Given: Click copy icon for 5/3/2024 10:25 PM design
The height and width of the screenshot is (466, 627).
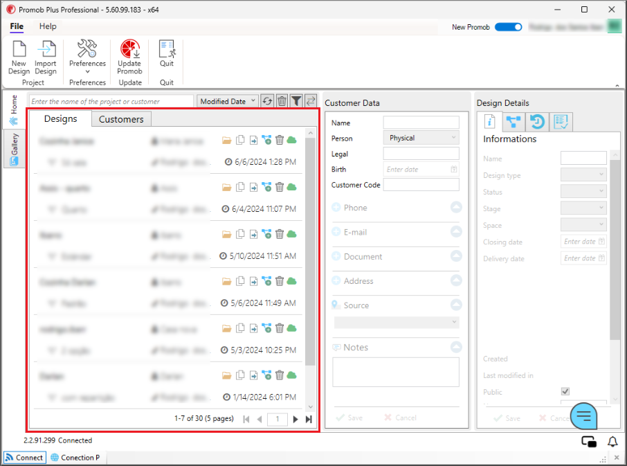Looking at the screenshot, I should [240, 328].
